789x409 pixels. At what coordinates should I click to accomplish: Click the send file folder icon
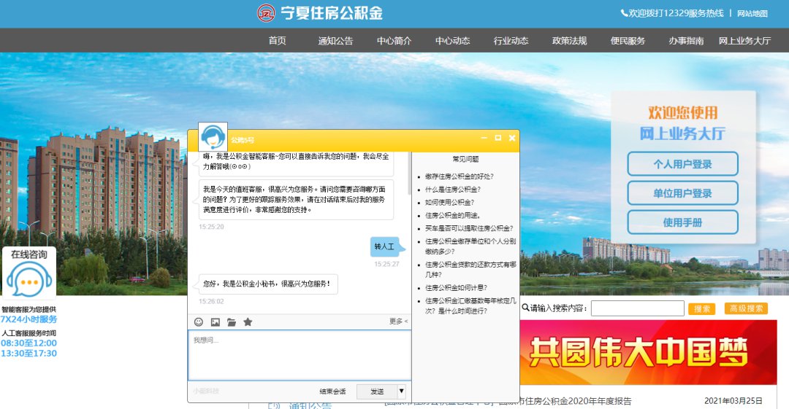pos(232,322)
